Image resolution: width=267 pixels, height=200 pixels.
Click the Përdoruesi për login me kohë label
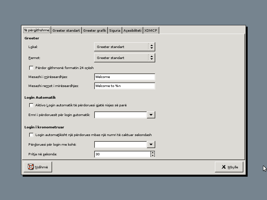[x=52, y=145]
